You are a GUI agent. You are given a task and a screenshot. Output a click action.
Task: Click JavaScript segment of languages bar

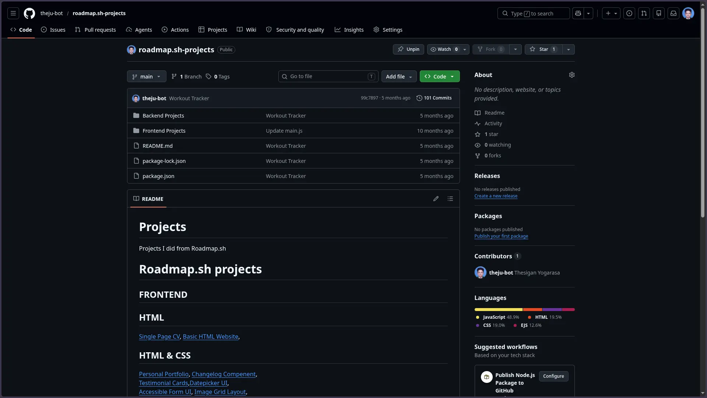click(x=499, y=310)
